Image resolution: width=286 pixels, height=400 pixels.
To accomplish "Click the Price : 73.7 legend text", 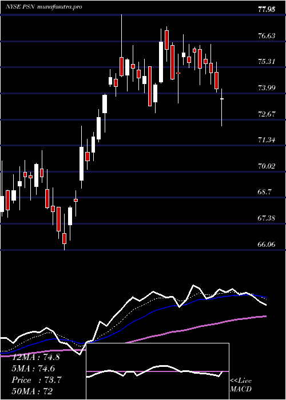I will (36, 380).
